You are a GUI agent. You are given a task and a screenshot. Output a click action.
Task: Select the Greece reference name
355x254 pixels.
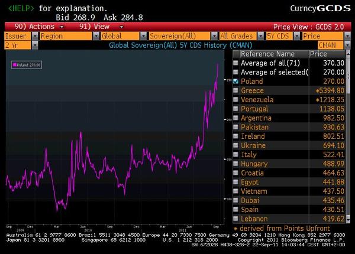pyautogui.click(x=252, y=90)
